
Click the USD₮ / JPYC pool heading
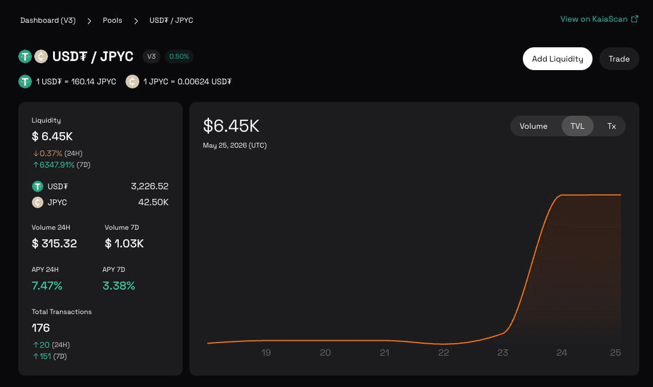tap(93, 56)
